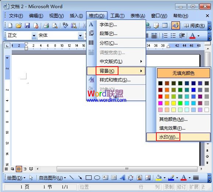Open the font color dropdown arrow
Viewport: 213px width, 192px height.
point(198,36)
